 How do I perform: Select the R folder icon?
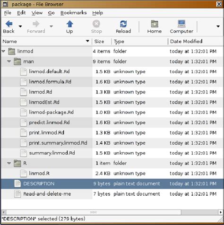17,163
